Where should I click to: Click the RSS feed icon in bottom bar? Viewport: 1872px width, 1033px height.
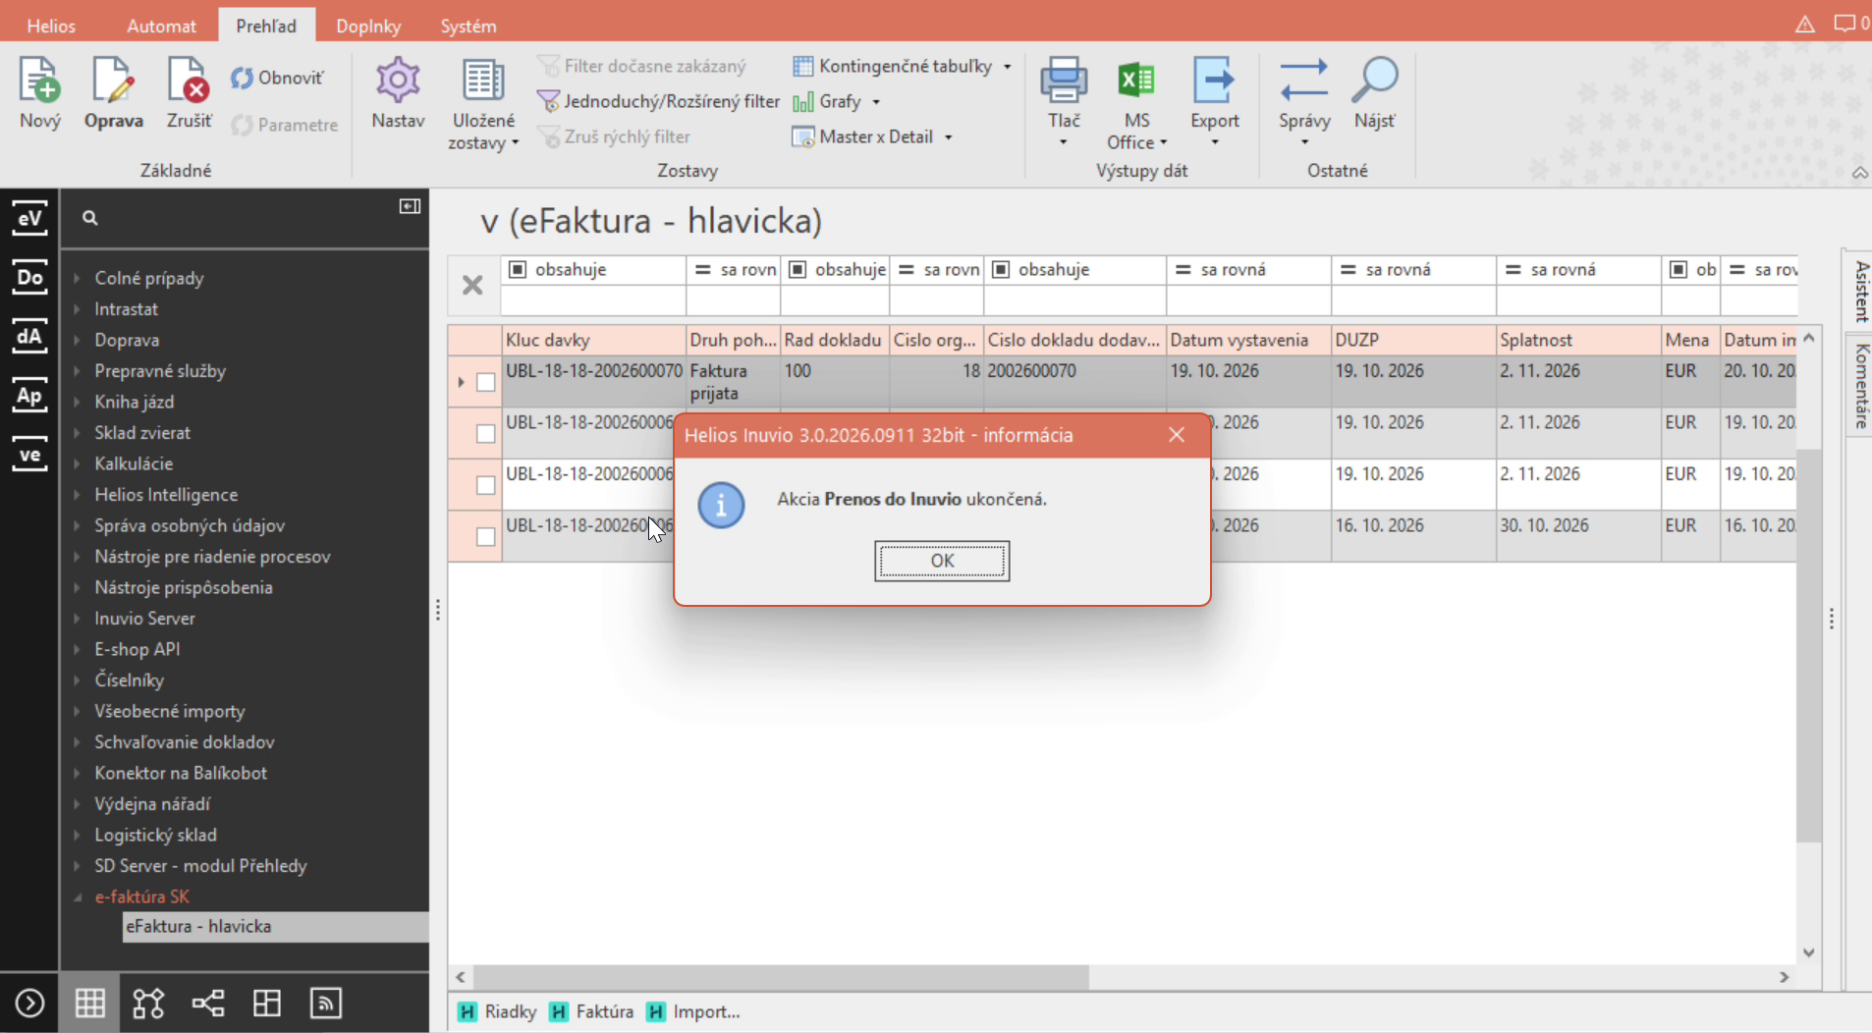(325, 1003)
